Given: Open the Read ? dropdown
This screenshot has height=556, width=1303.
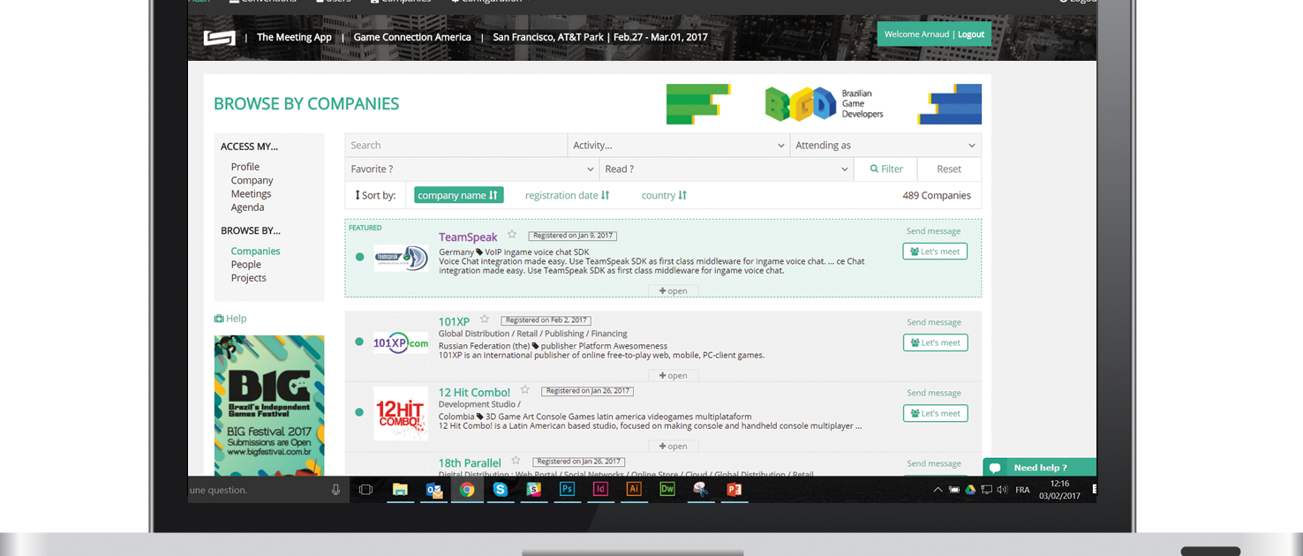Looking at the screenshot, I should click(x=727, y=169).
